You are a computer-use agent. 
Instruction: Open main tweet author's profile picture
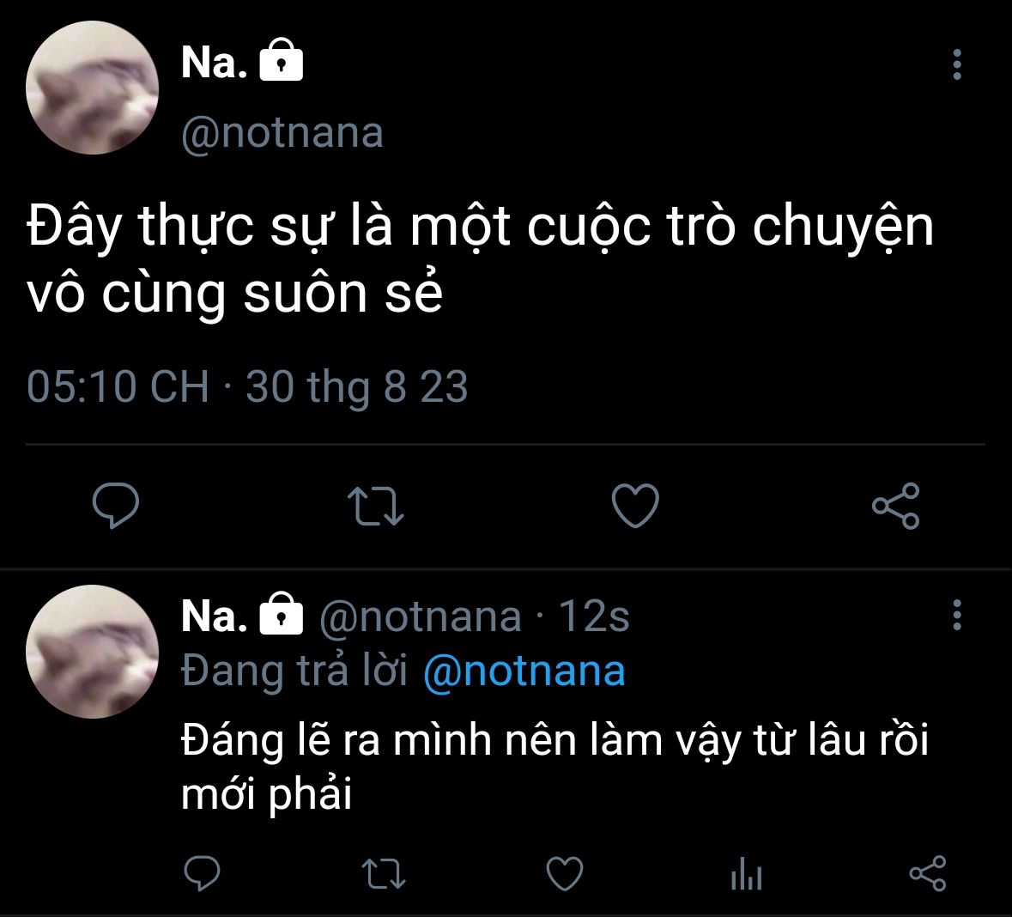(x=93, y=88)
